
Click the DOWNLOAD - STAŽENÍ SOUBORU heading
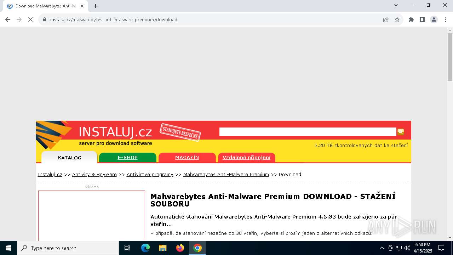point(273,200)
